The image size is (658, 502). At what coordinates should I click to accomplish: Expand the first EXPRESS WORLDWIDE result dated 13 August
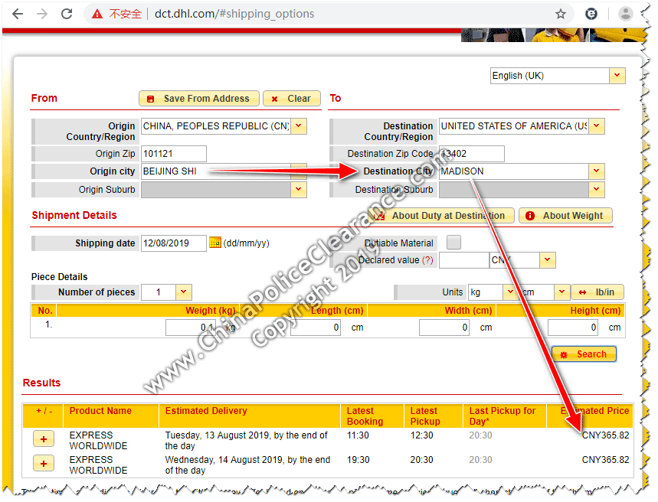44,439
